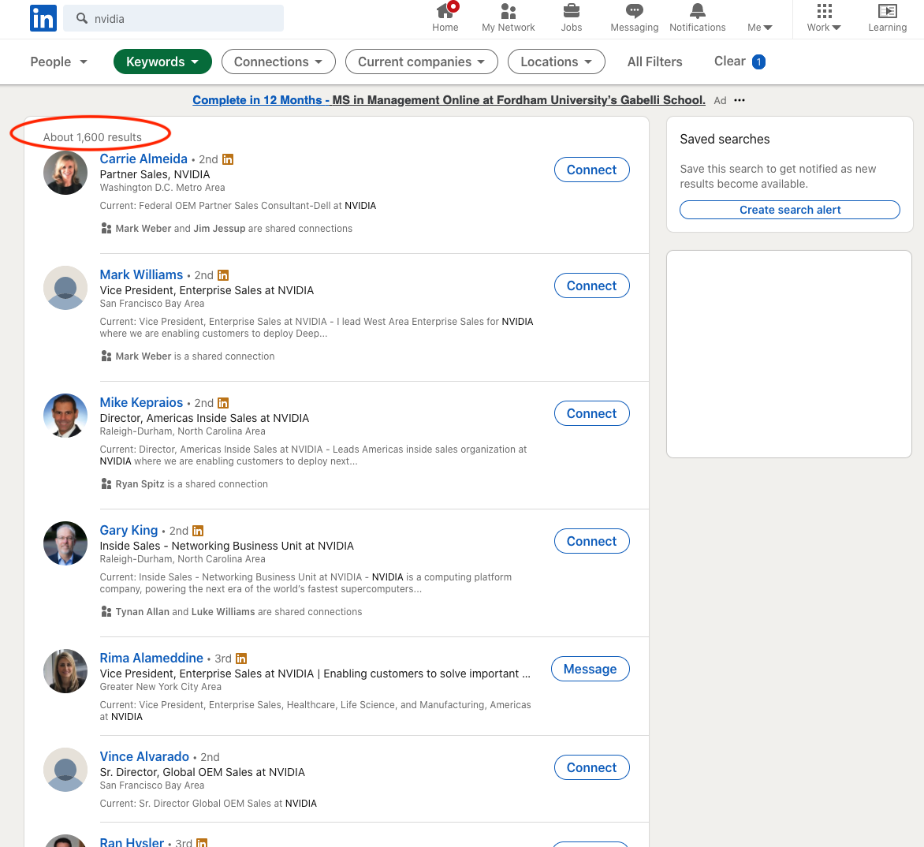Open the My Network icon
This screenshot has width=924, height=847.
tap(508, 10)
